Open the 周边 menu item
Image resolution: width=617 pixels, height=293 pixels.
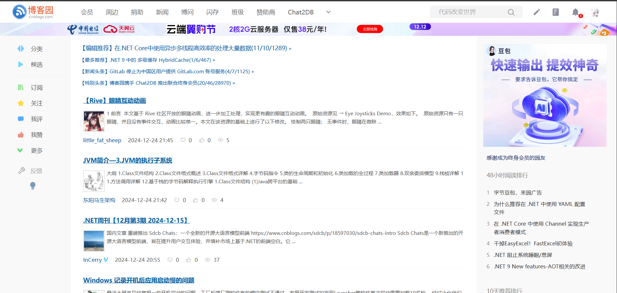click(x=112, y=12)
